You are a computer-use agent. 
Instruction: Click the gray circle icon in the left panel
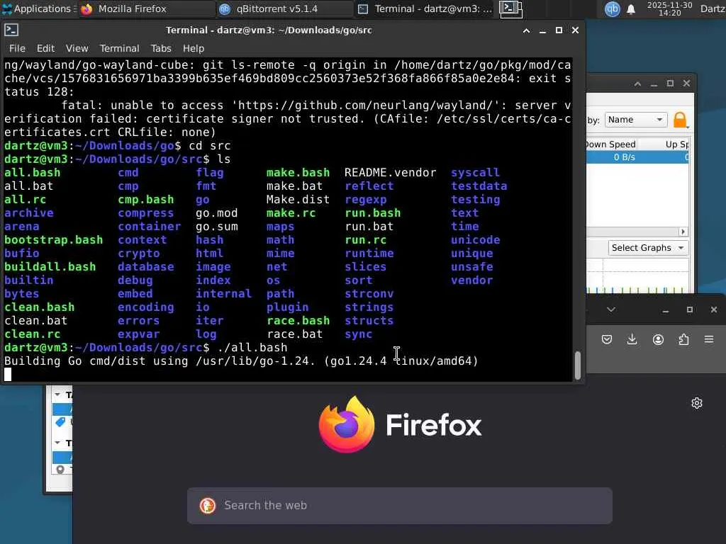coord(60,470)
